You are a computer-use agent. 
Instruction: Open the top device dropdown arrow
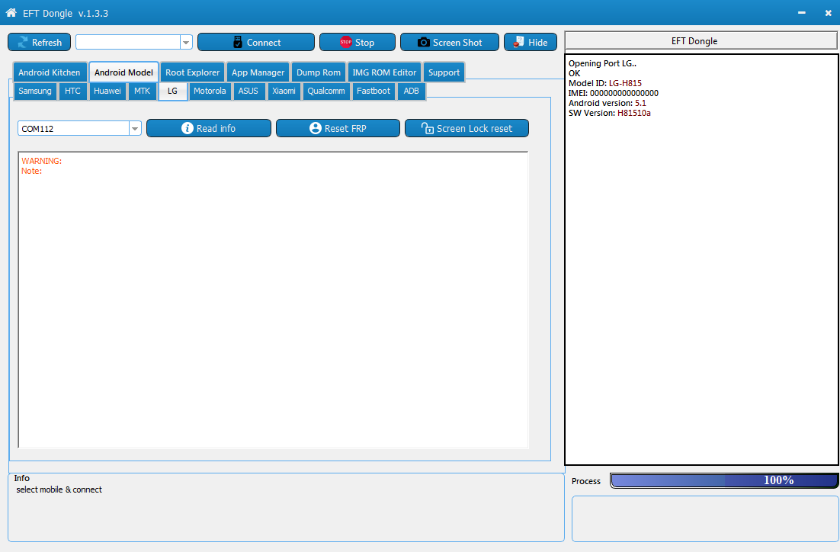coord(186,43)
